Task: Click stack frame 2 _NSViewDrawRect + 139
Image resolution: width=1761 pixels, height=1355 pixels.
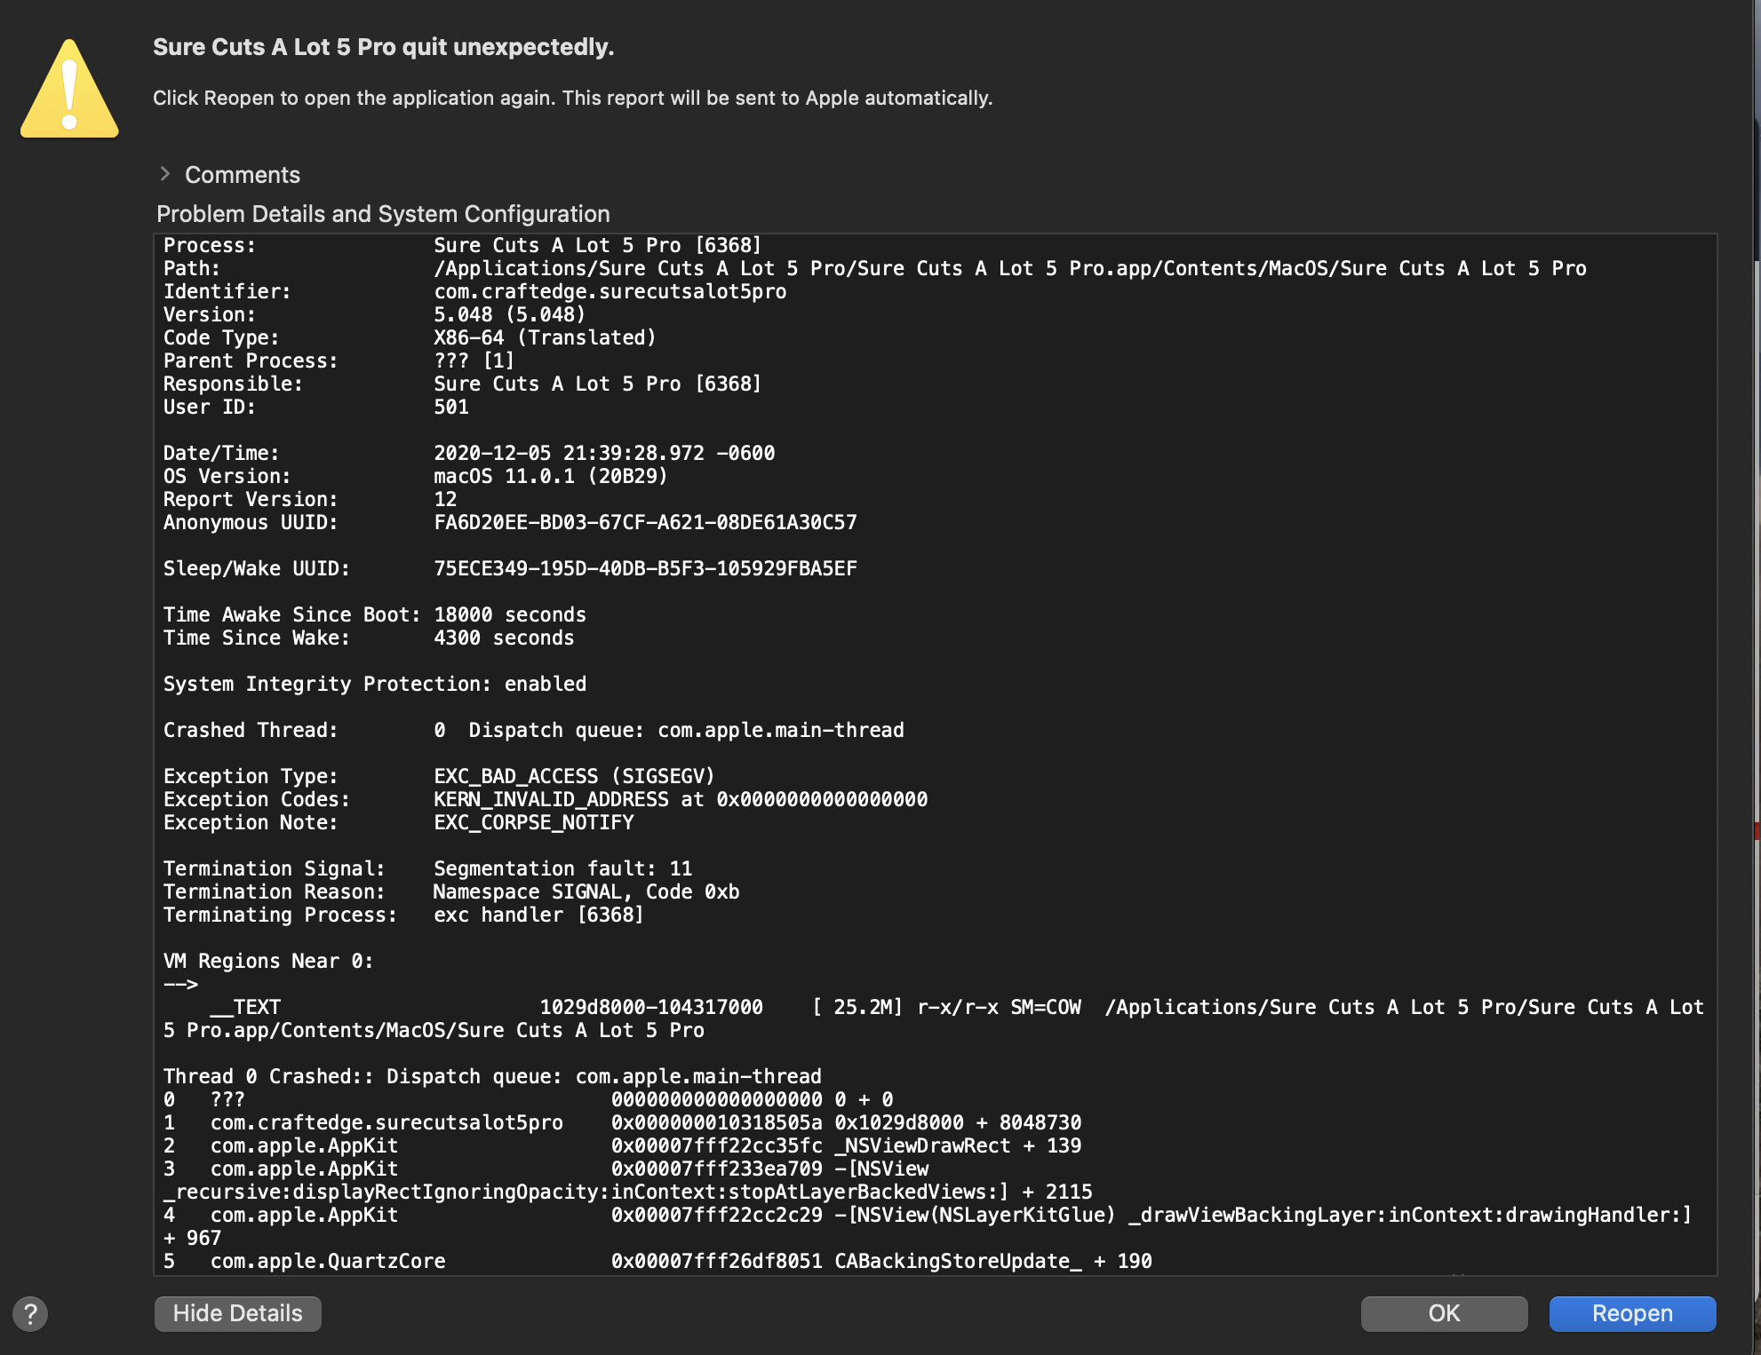Action: click(x=622, y=1145)
